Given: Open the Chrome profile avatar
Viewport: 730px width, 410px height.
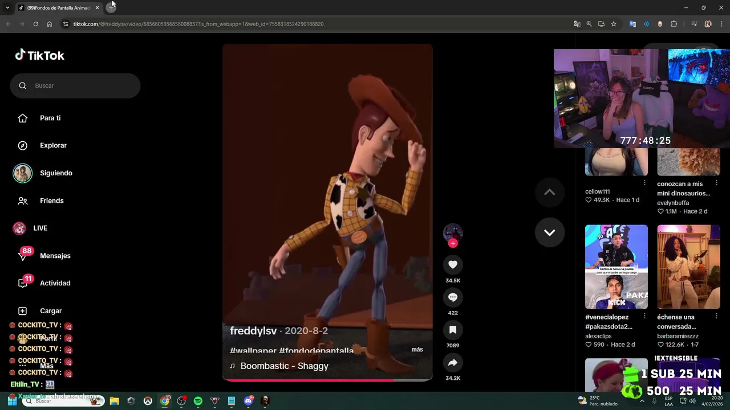Looking at the screenshot, I should 708,24.
